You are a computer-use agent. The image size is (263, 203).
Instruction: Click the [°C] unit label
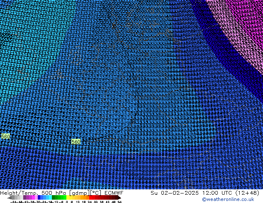tap(95, 193)
